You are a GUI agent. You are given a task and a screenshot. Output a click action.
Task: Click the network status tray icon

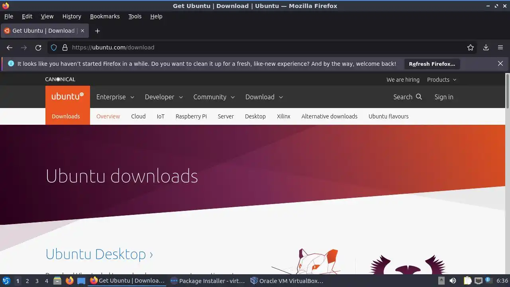pyautogui.click(x=478, y=281)
